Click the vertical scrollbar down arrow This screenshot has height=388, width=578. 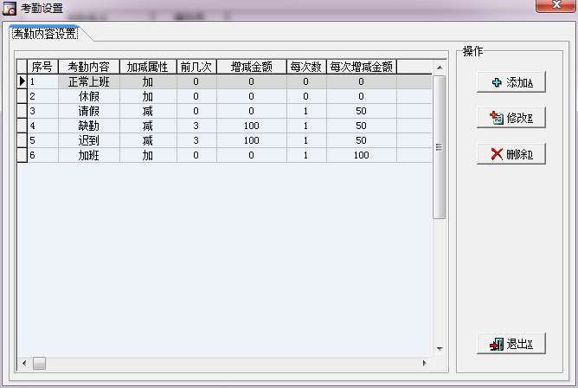point(439,349)
